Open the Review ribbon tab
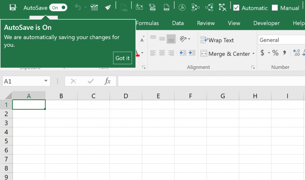 click(x=206, y=23)
